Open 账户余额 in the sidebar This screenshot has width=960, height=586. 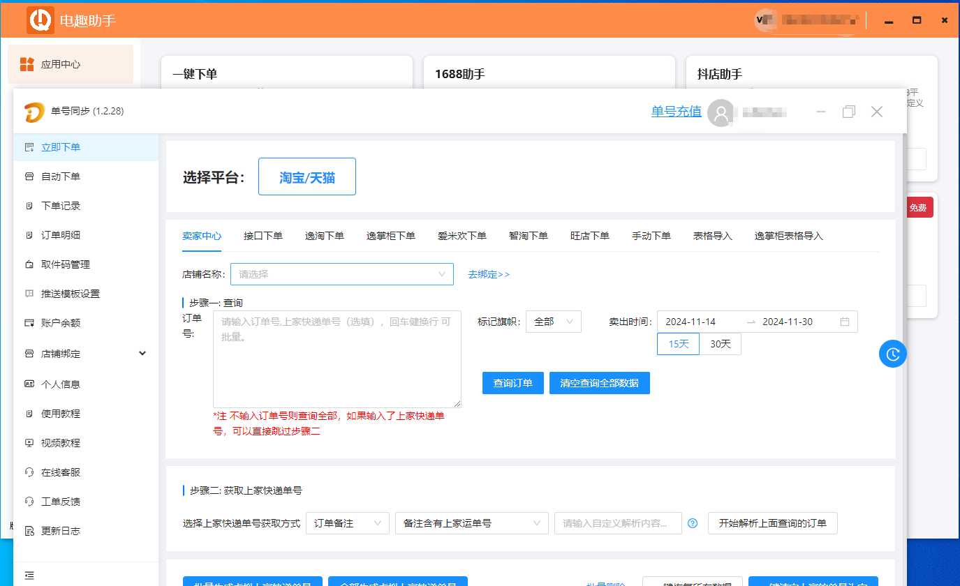[x=85, y=323]
